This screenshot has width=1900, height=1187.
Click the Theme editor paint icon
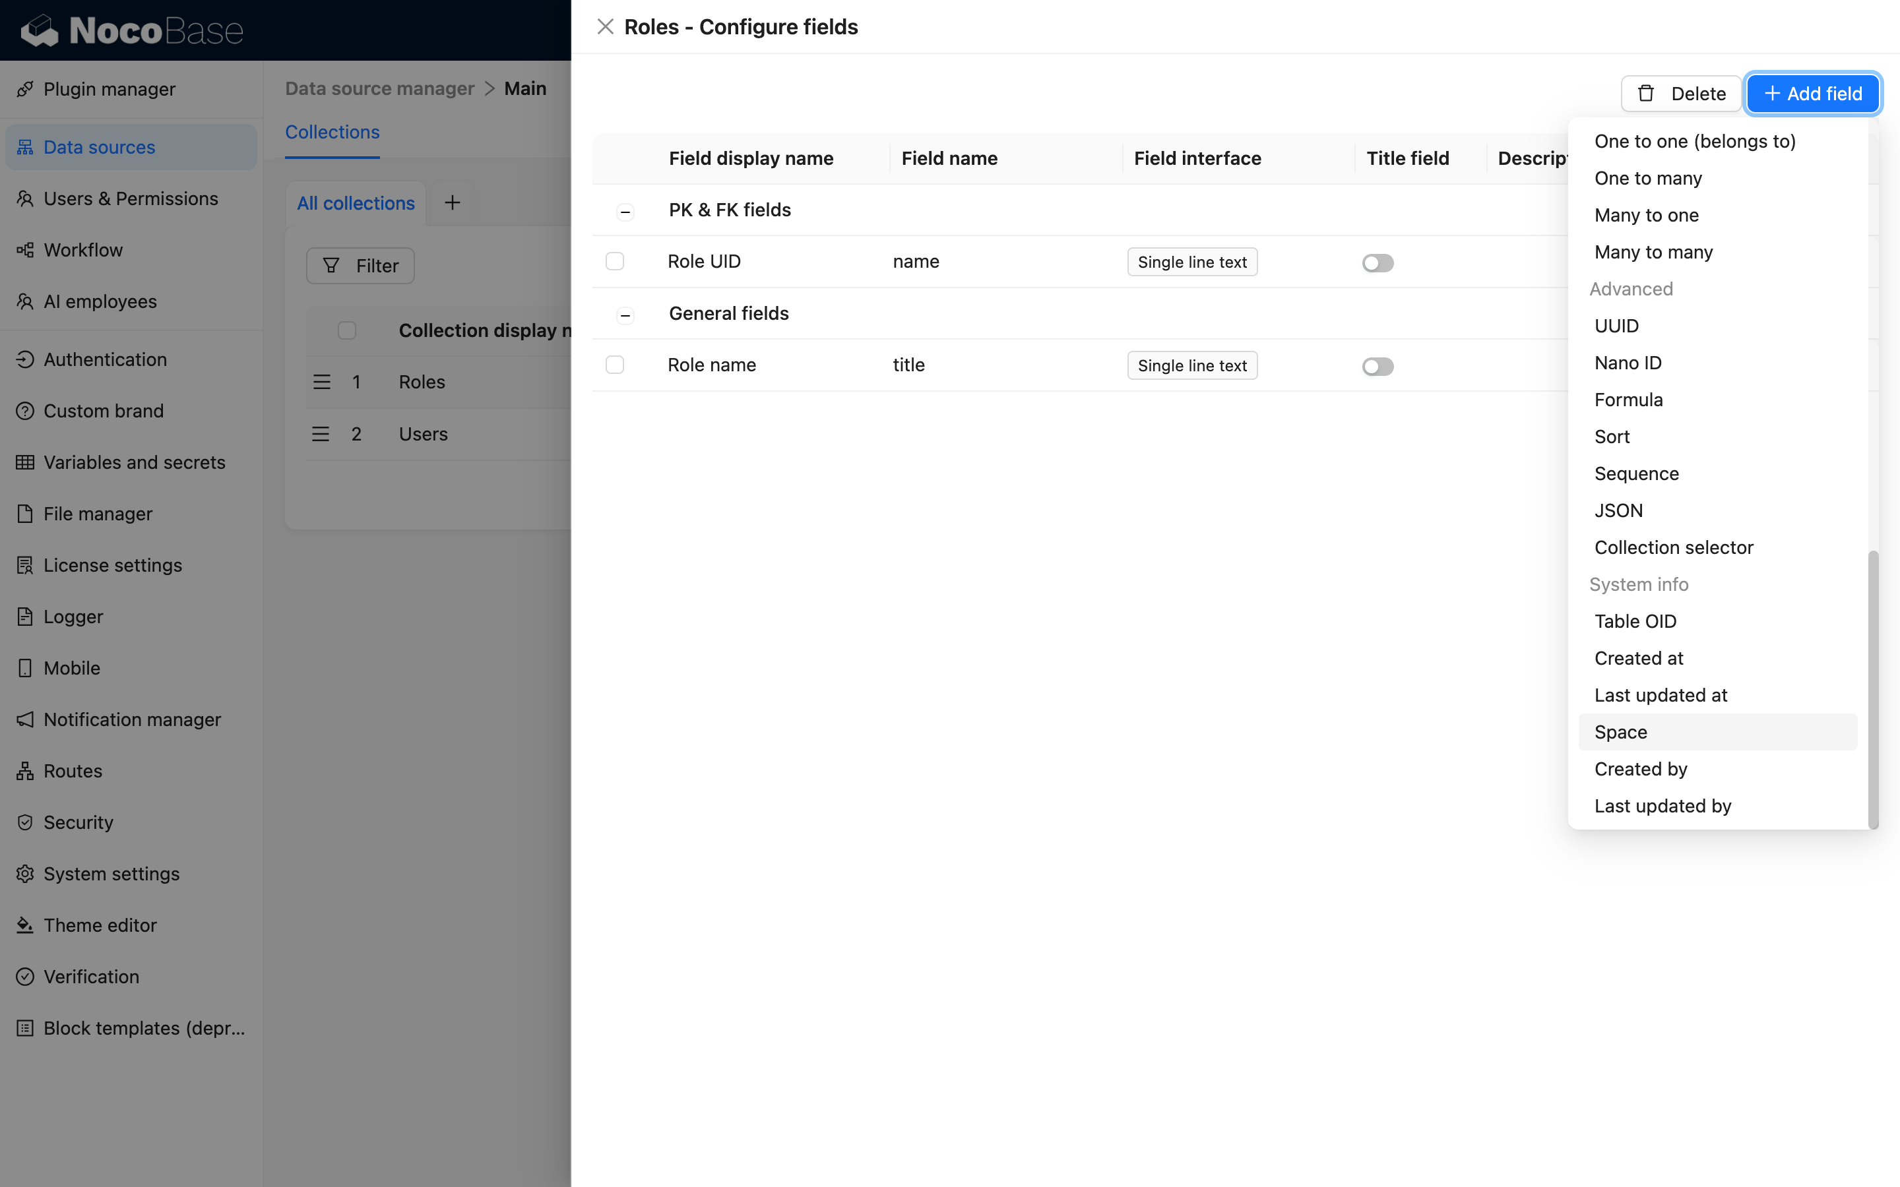(x=25, y=925)
